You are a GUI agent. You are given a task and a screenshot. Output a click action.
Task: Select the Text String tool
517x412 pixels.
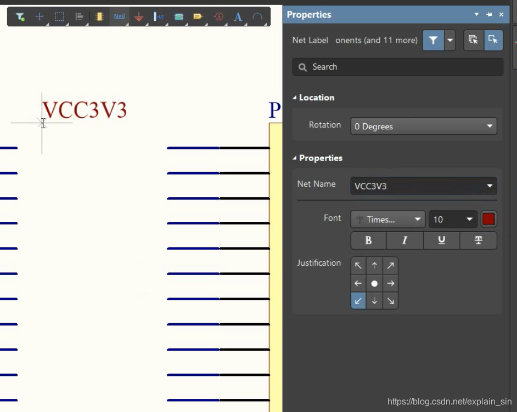(238, 16)
